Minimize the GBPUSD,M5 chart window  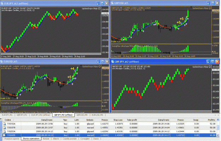tap(208, 3)
